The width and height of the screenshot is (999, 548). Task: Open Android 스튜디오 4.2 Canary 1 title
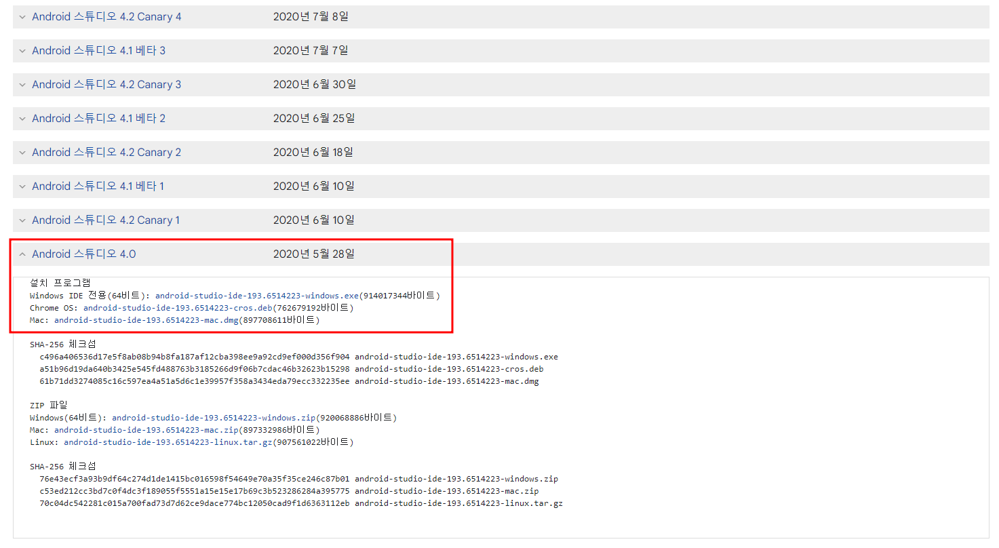tap(106, 220)
